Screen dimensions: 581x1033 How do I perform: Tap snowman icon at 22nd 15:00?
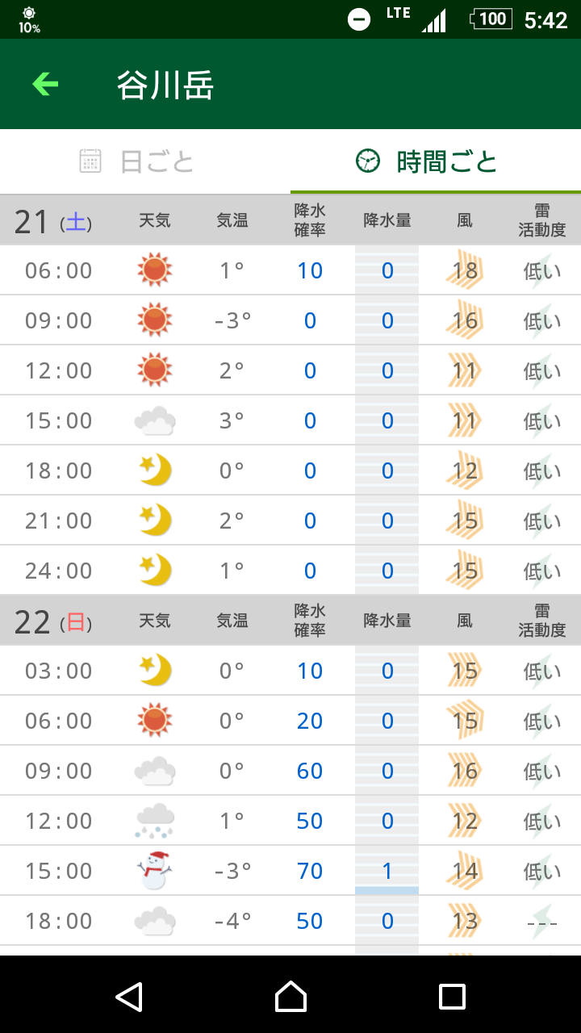point(154,871)
